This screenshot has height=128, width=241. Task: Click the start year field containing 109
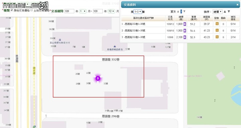pos(69,11)
